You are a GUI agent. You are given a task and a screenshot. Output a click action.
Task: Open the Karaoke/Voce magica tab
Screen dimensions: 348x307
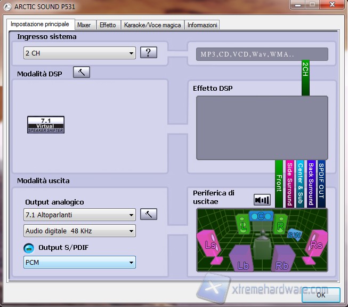point(153,25)
